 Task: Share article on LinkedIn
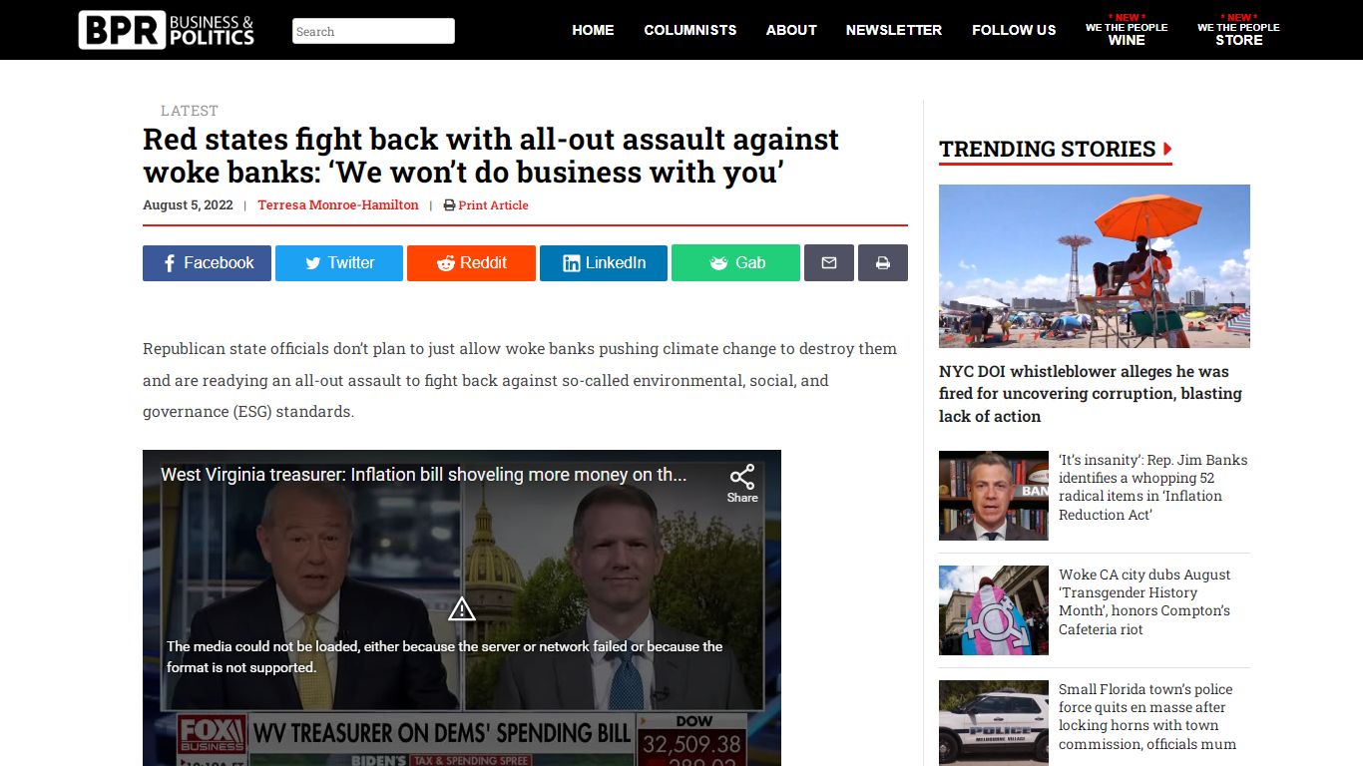[x=604, y=262]
